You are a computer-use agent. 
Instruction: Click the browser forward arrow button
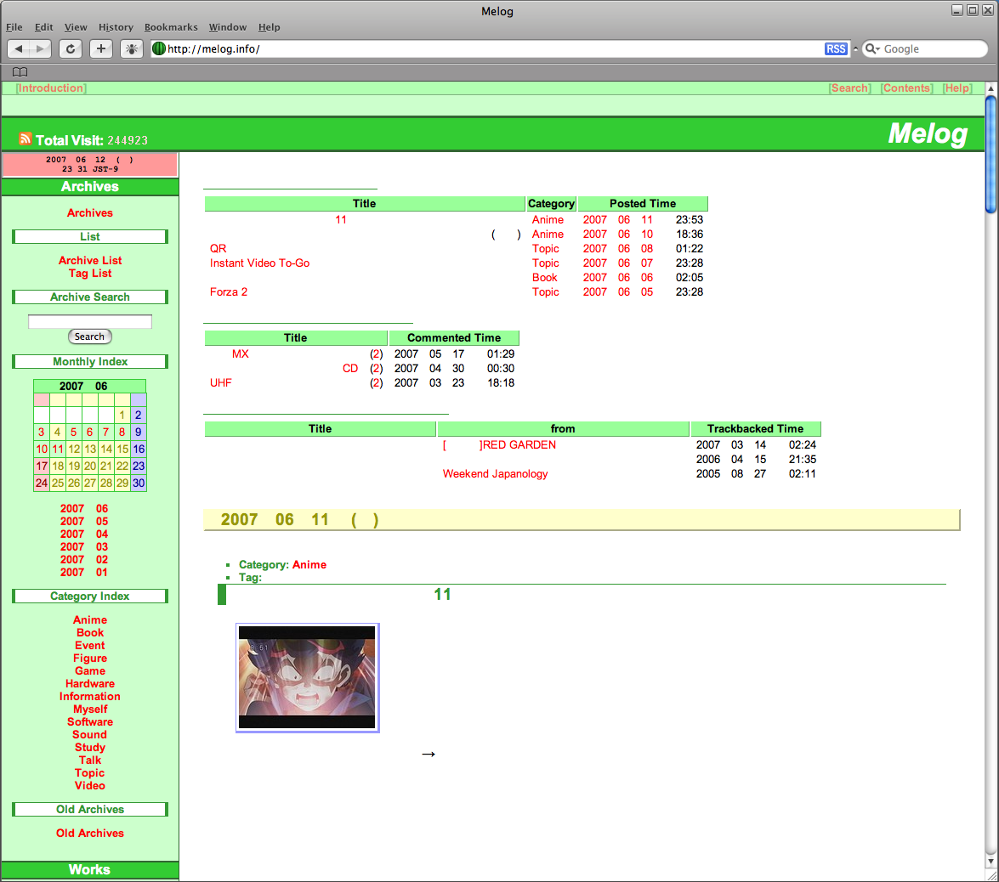40,49
